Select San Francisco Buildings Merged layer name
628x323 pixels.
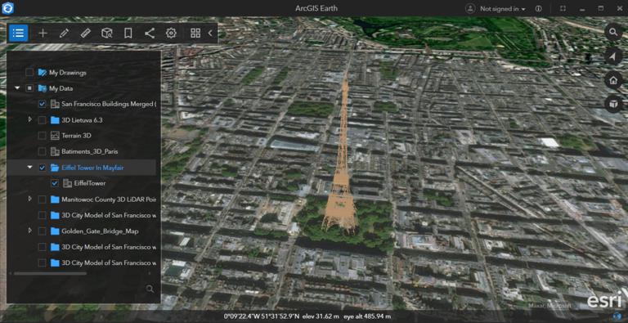[x=109, y=104]
